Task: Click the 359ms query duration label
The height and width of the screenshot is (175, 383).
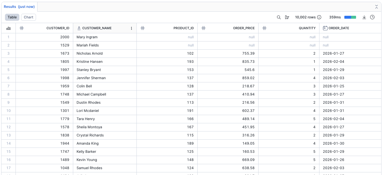Action: point(335,17)
